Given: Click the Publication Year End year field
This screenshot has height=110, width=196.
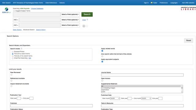Looking at the screenshot, I should (31, 98).
